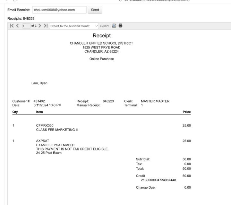Click the Item column header
Viewport: 231px width, 205px height.
point(39,112)
